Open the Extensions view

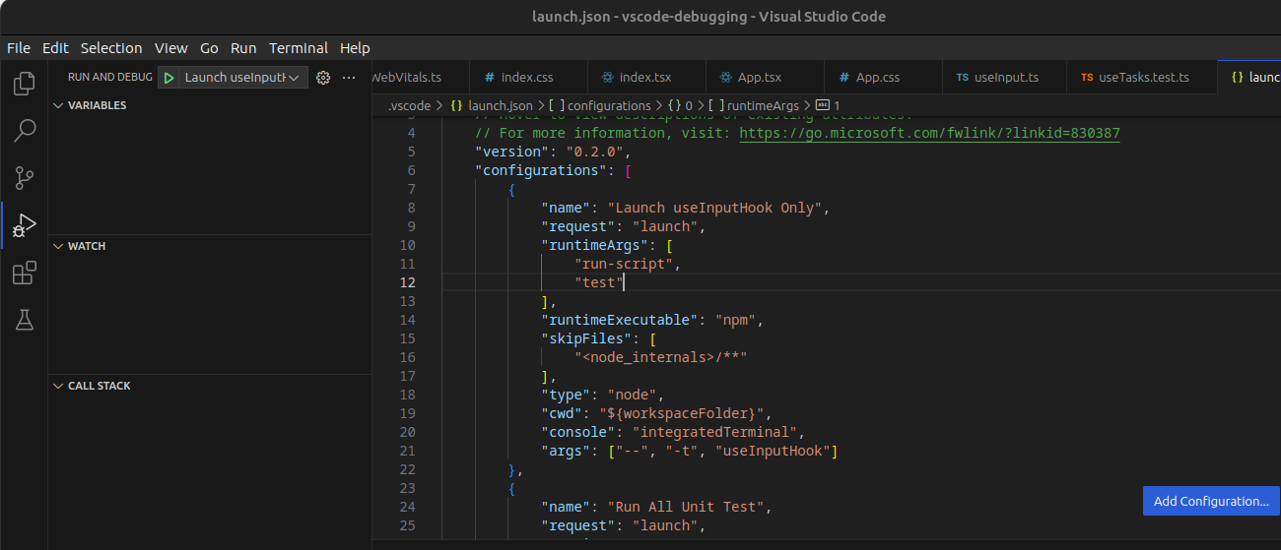pyautogui.click(x=24, y=274)
